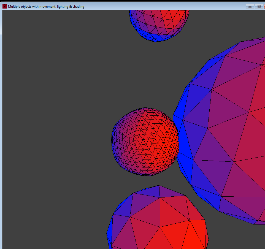Select the partially visible sphere at the top
The image size is (265, 249).
(159, 26)
